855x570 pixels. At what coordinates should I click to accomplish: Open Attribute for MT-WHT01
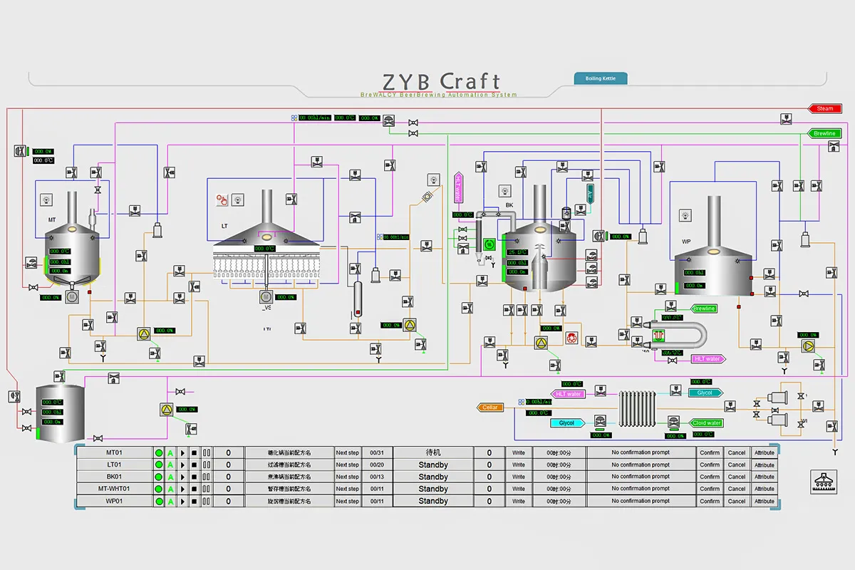click(x=765, y=489)
